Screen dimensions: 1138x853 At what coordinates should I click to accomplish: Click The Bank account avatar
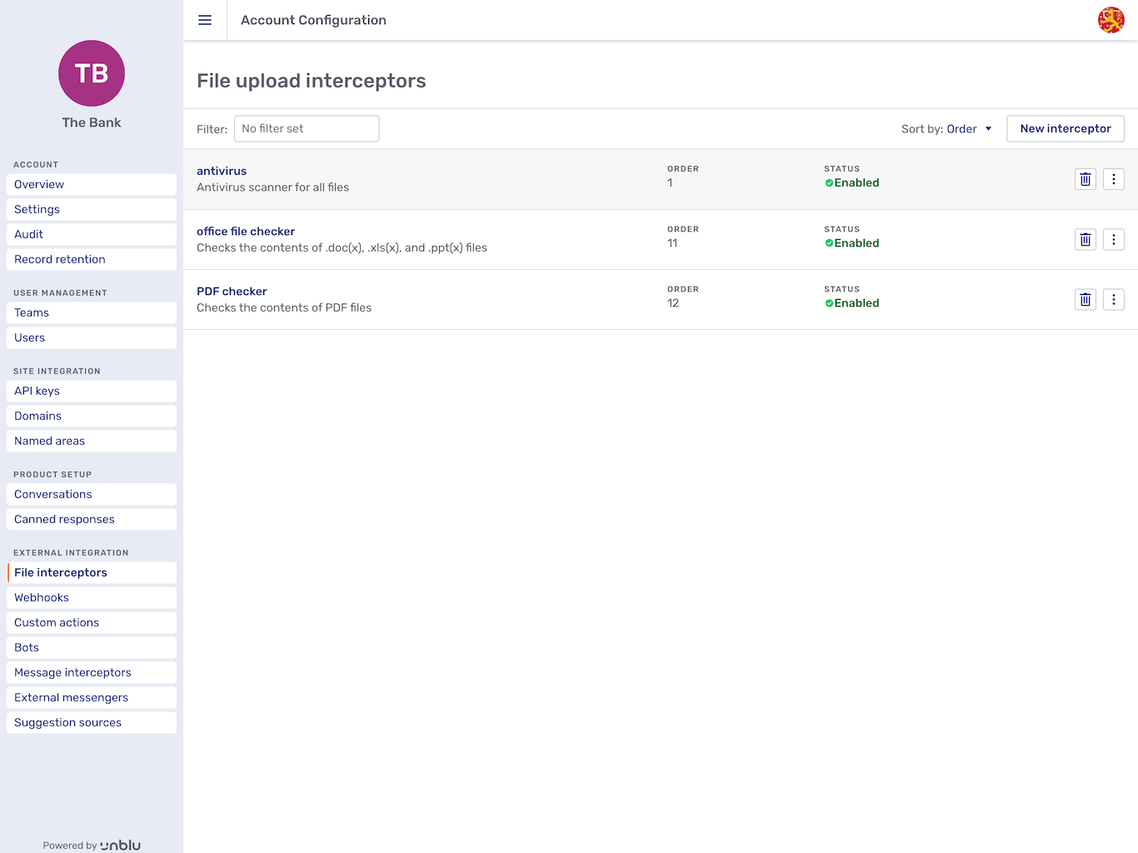pyautogui.click(x=91, y=73)
